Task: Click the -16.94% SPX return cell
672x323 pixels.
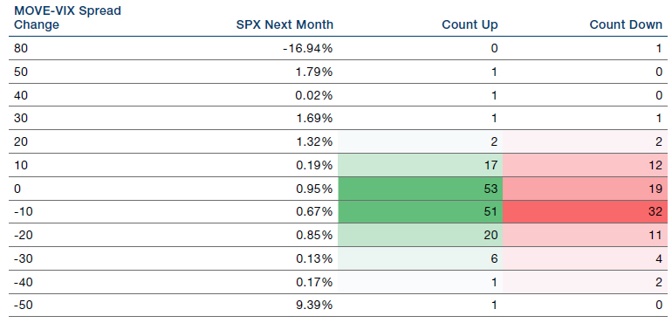Action: pos(308,49)
